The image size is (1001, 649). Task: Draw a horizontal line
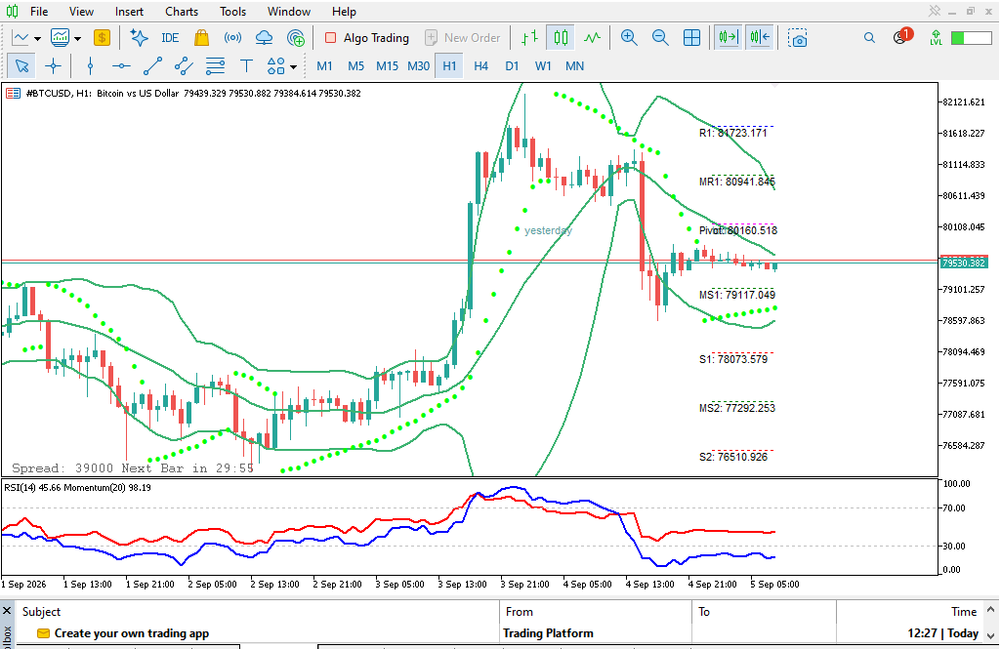pyautogui.click(x=121, y=65)
